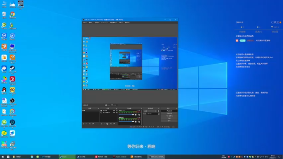Remove selected source with minus icon
The height and width of the screenshot is (159, 283).
pyautogui.click(x=104, y=124)
